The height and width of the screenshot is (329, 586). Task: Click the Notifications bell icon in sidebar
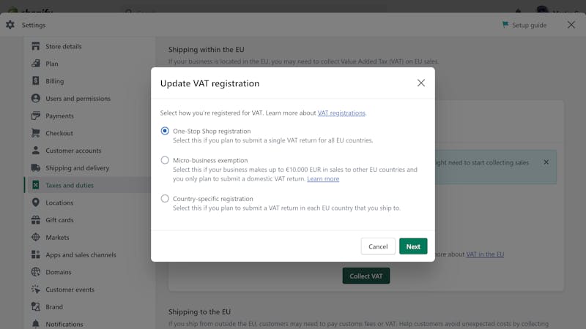click(x=35, y=324)
